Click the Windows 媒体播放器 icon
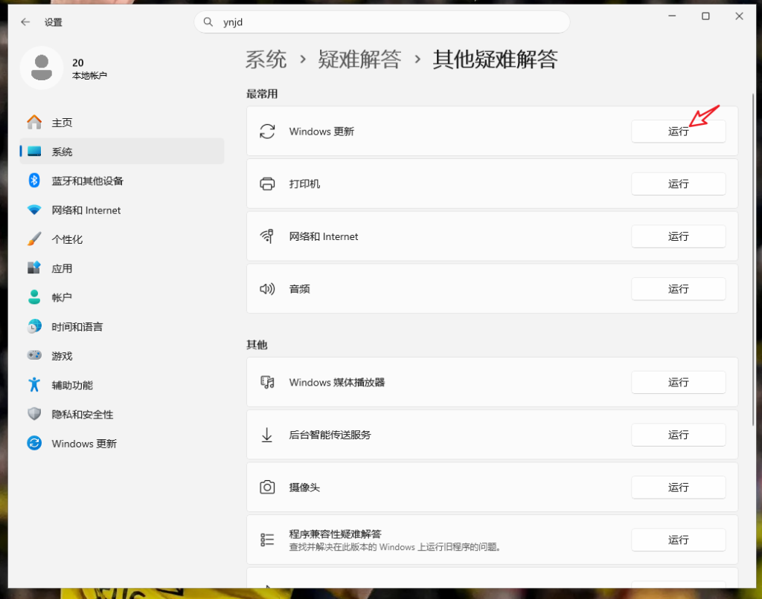 [267, 382]
